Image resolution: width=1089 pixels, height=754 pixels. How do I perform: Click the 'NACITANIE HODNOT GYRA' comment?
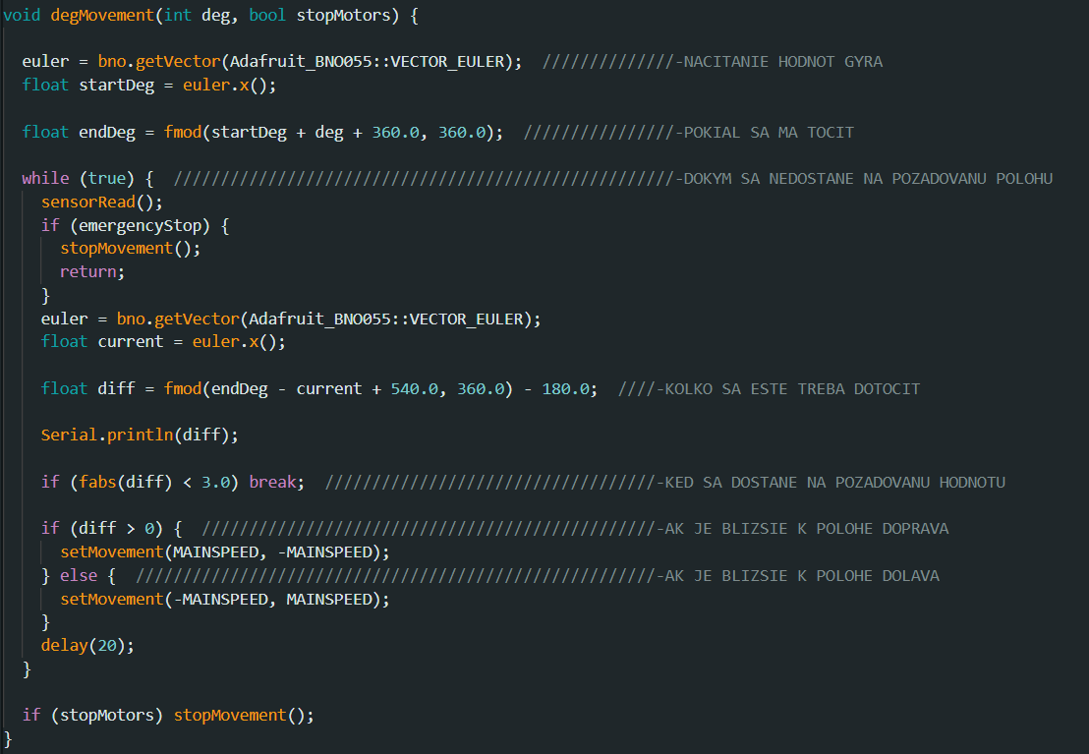point(782,61)
